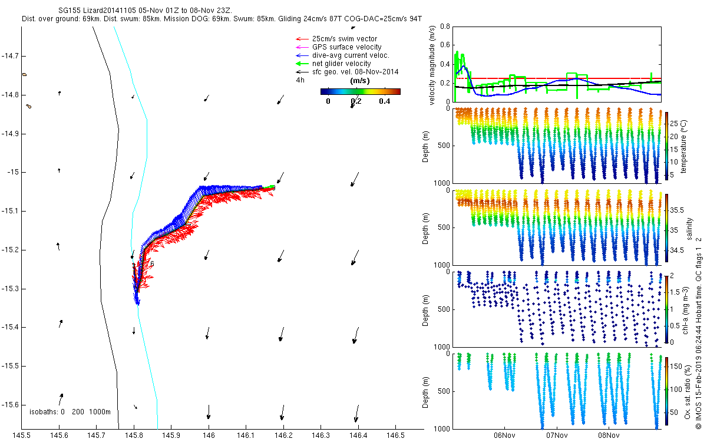707x442 pixels.
Task: Click the '145.5' longitude tick label
Action: (x=22, y=436)
